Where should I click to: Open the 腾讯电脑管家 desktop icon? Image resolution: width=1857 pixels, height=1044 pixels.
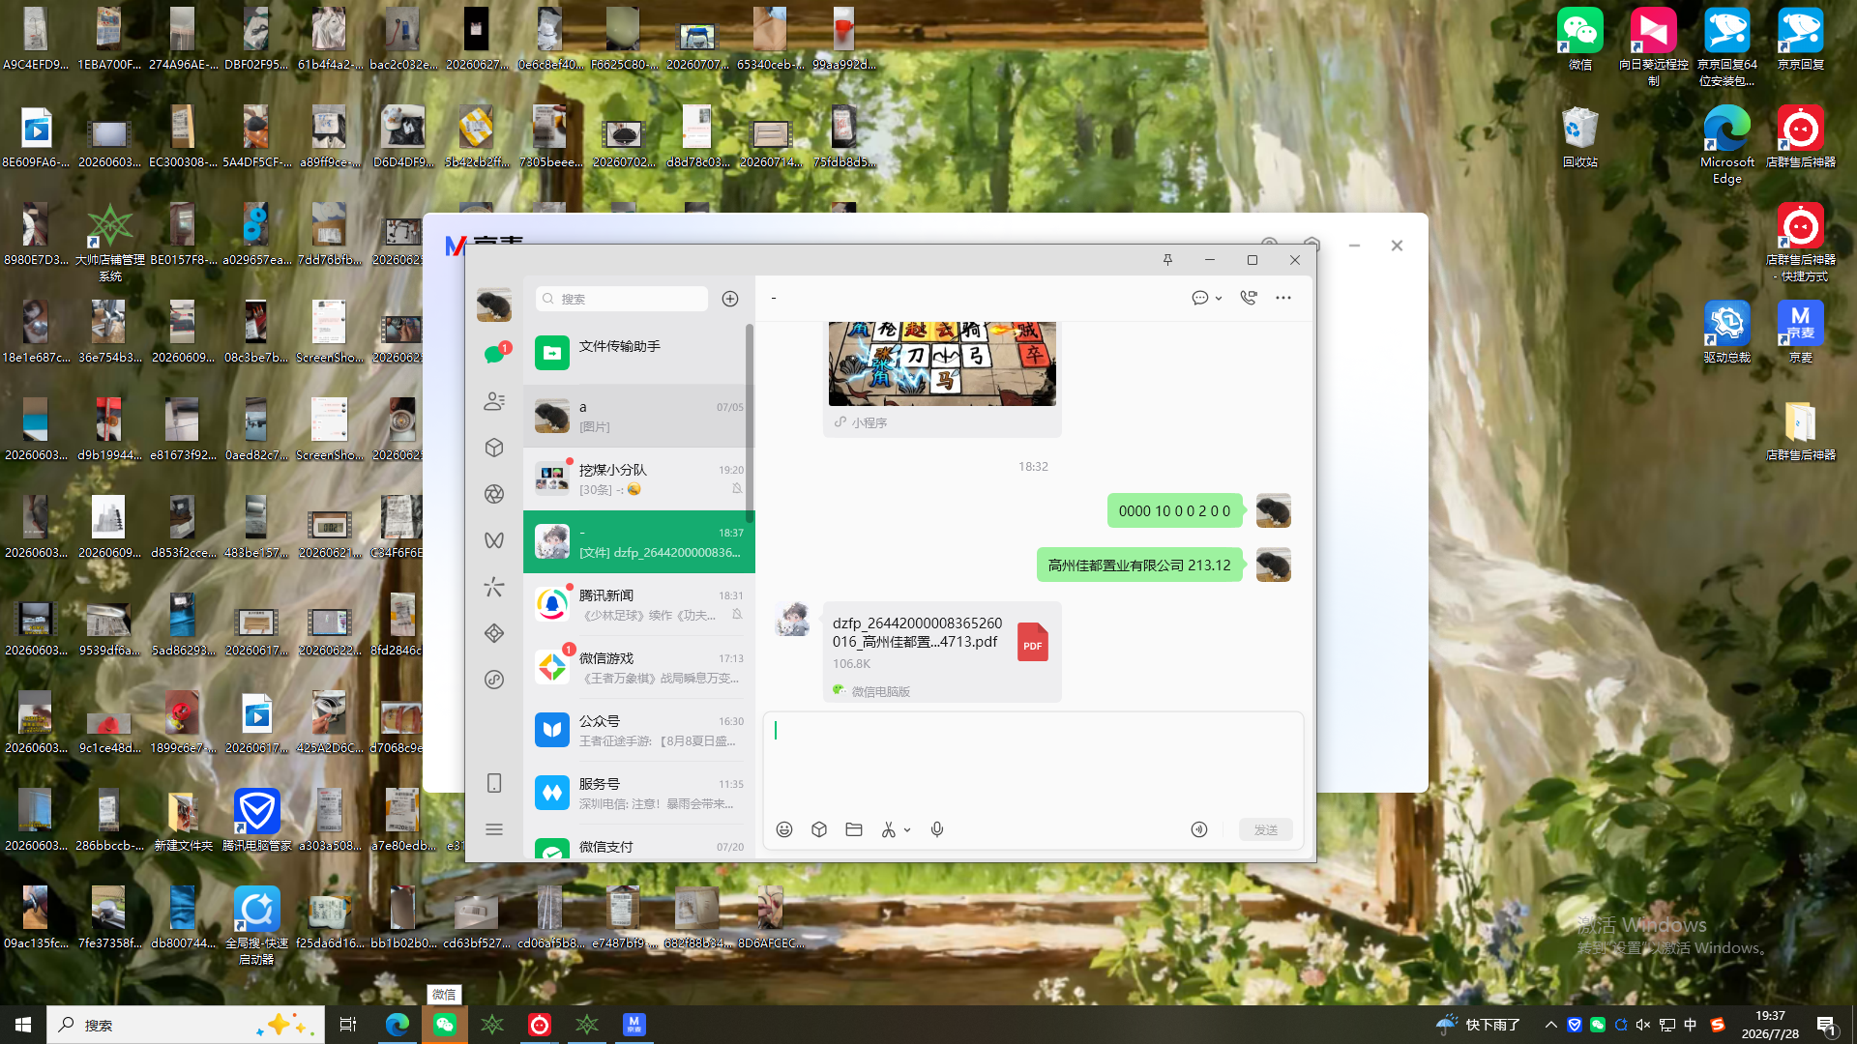[x=257, y=820]
